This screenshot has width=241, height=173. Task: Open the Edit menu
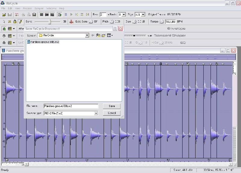click(x=11, y=8)
